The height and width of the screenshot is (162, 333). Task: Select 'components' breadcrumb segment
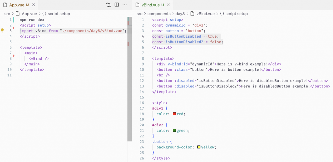tap(159, 14)
